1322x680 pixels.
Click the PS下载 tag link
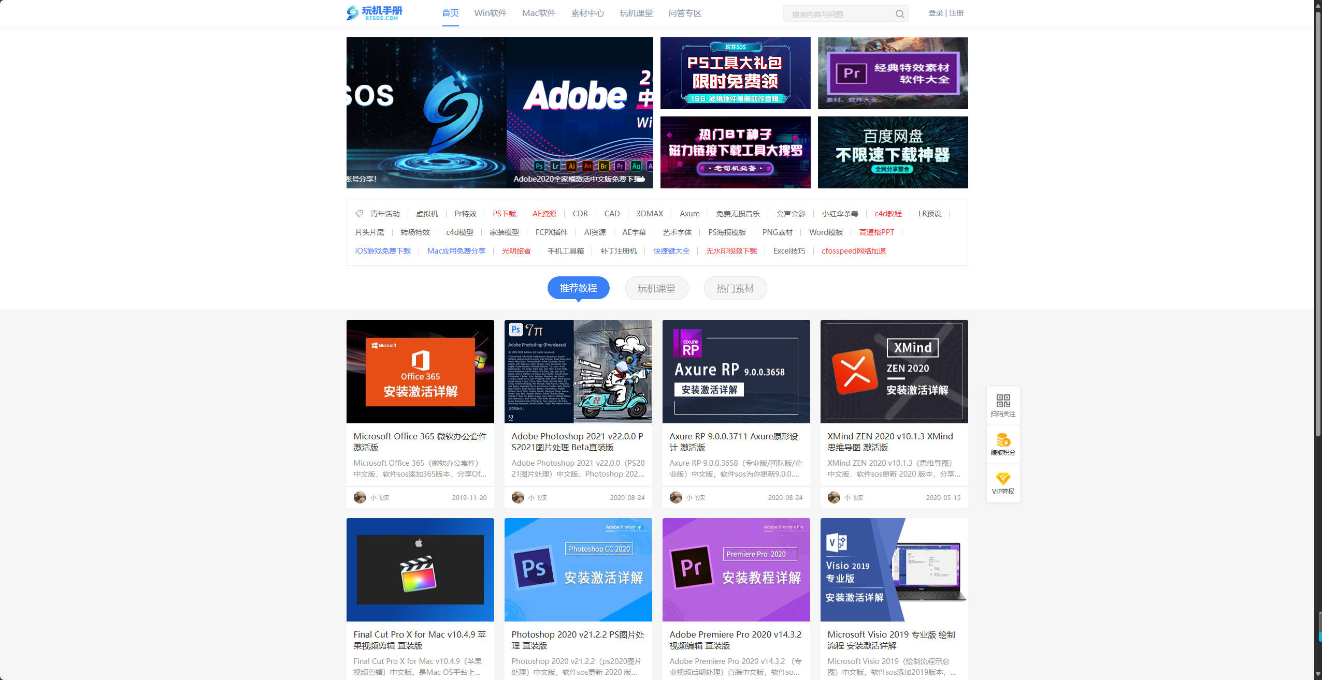[504, 214]
